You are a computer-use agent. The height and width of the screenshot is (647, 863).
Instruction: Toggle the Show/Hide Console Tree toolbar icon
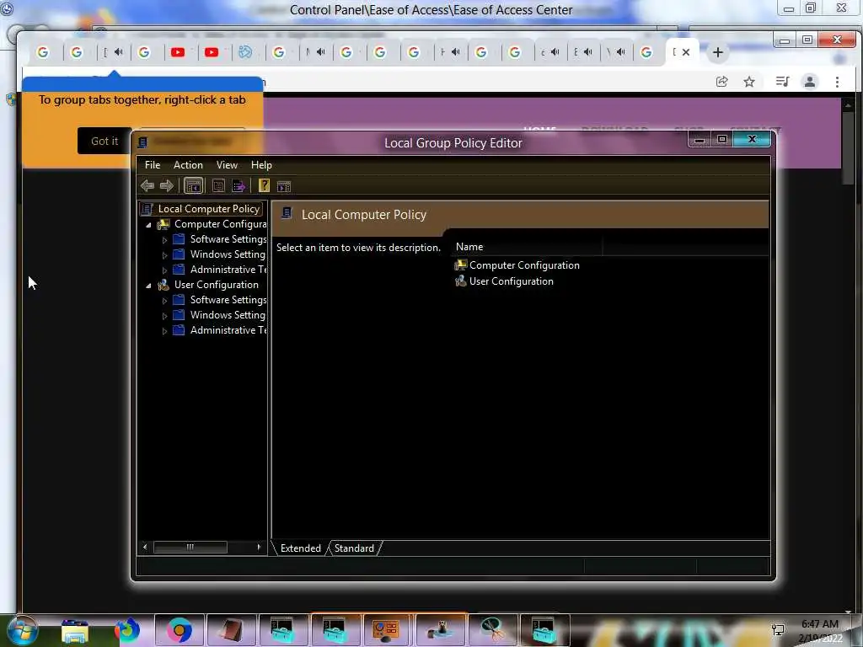coord(193,186)
